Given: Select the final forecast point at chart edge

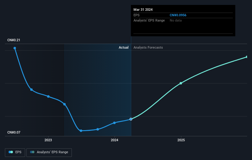Looking at the screenshot, I should (247, 57).
